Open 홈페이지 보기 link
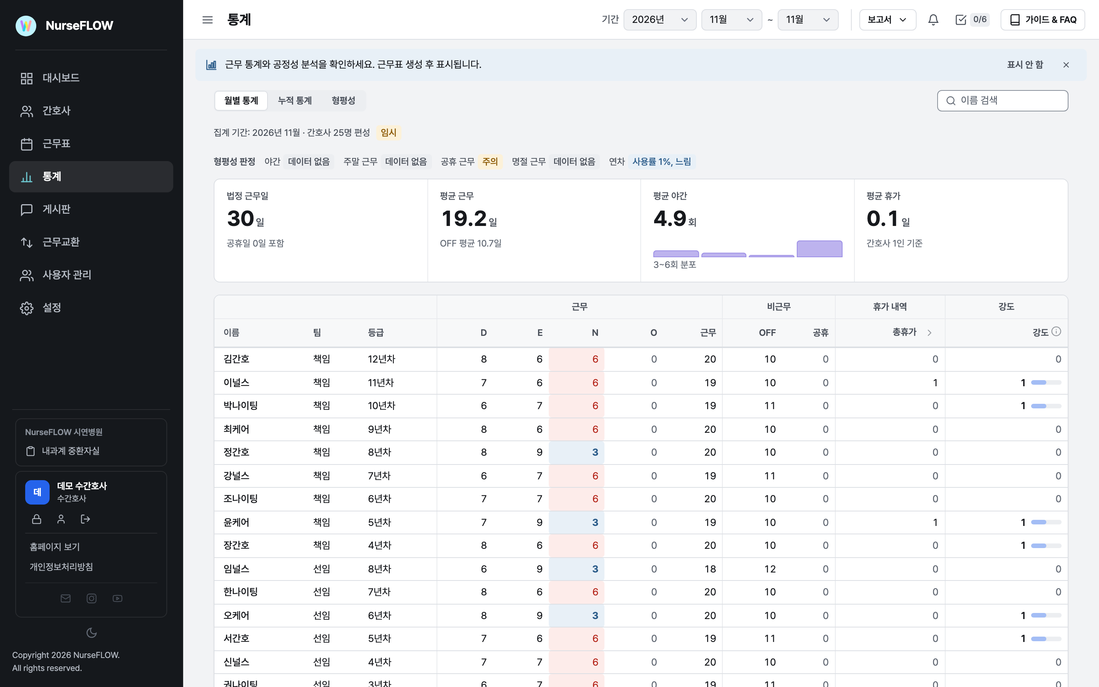The height and width of the screenshot is (687, 1099). pyautogui.click(x=55, y=547)
